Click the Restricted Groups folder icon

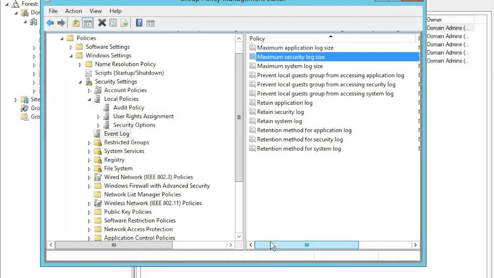point(98,142)
